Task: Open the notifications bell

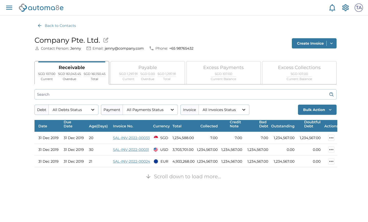Action: [x=332, y=8]
